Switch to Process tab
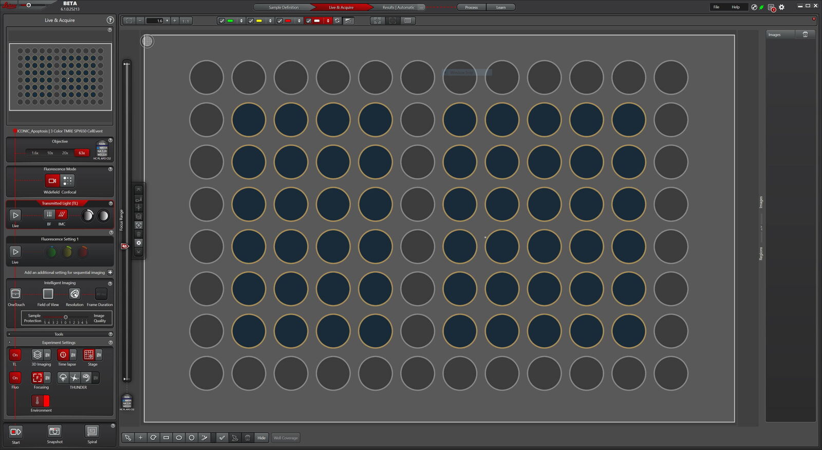822x450 pixels. [x=471, y=7]
